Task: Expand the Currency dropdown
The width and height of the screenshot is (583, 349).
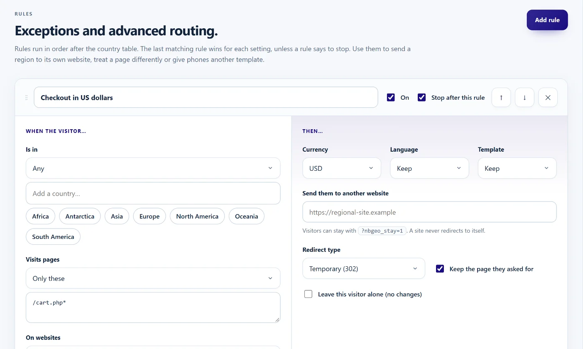Action: (x=342, y=168)
